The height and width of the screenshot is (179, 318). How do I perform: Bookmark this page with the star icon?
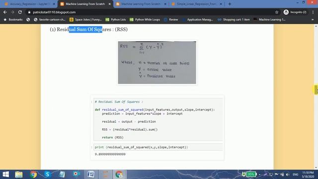coord(277,12)
